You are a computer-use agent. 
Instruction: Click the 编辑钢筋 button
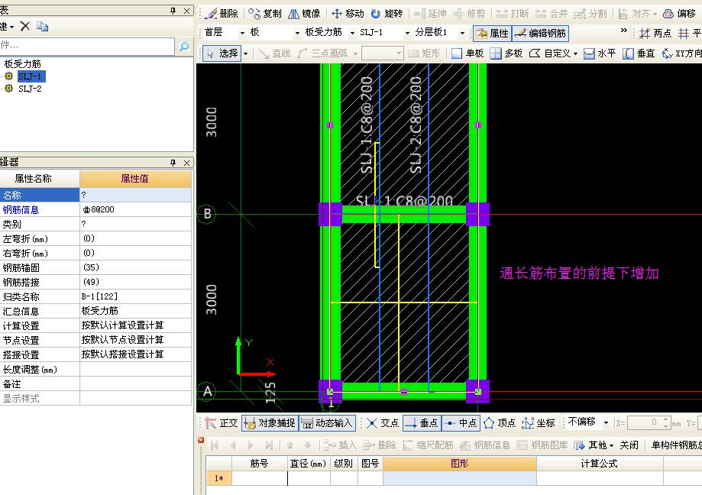click(x=540, y=34)
